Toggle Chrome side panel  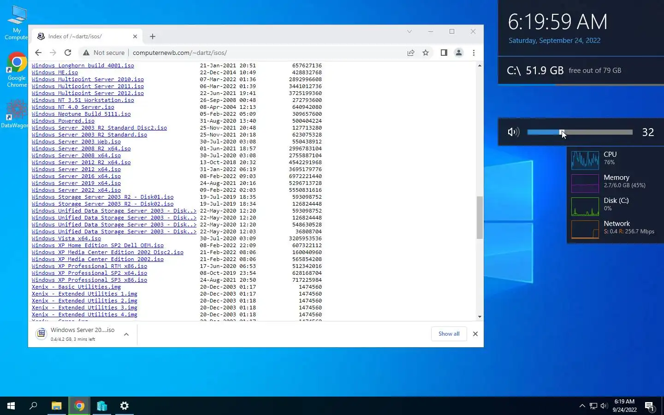pos(444,53)
